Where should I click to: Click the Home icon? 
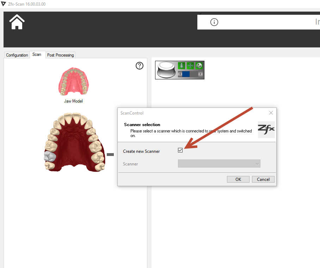[x=17, y=22]
